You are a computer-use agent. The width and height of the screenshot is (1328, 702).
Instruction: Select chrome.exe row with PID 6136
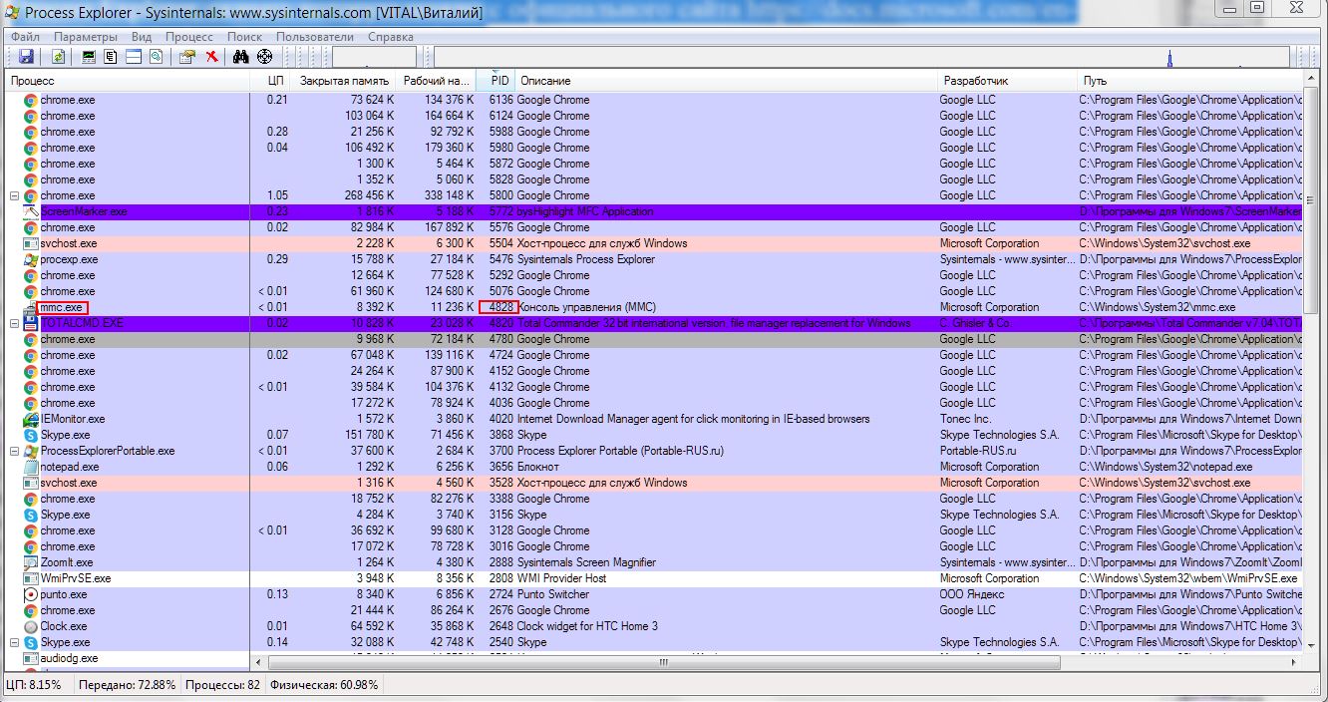click(654, 100)
